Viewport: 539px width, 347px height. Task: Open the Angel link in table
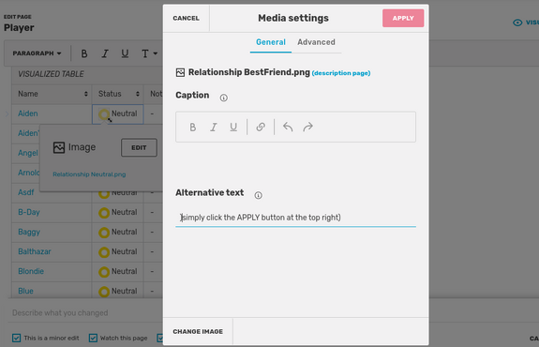click(x=28, y=153)
